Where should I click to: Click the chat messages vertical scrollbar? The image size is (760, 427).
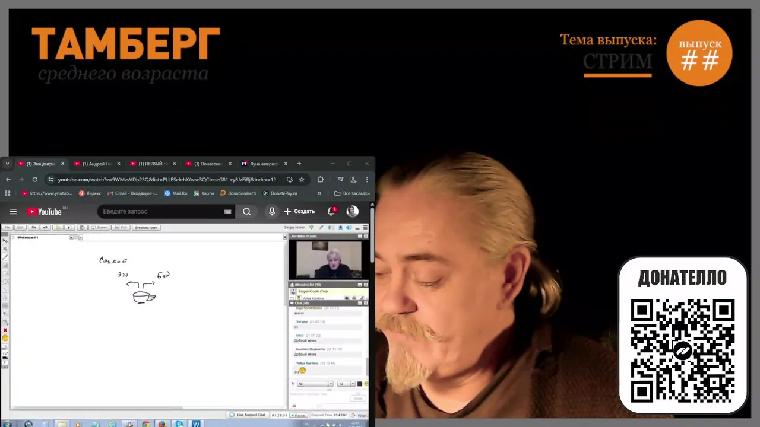pos(366,366)
